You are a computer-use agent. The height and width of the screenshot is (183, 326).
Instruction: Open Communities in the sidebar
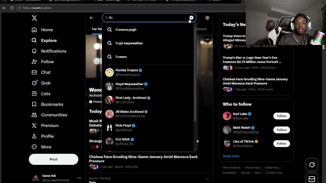click(49, 115)
